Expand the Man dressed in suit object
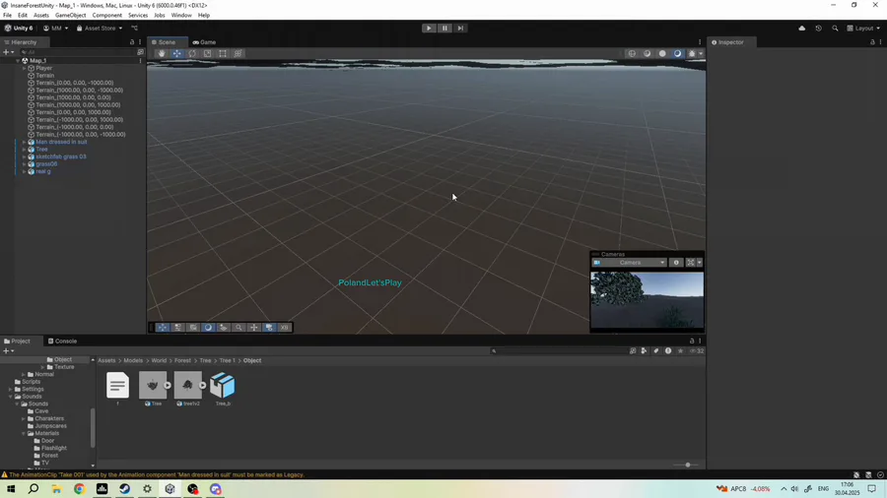This screenshot has width=887, height=498. click(25, 143)
